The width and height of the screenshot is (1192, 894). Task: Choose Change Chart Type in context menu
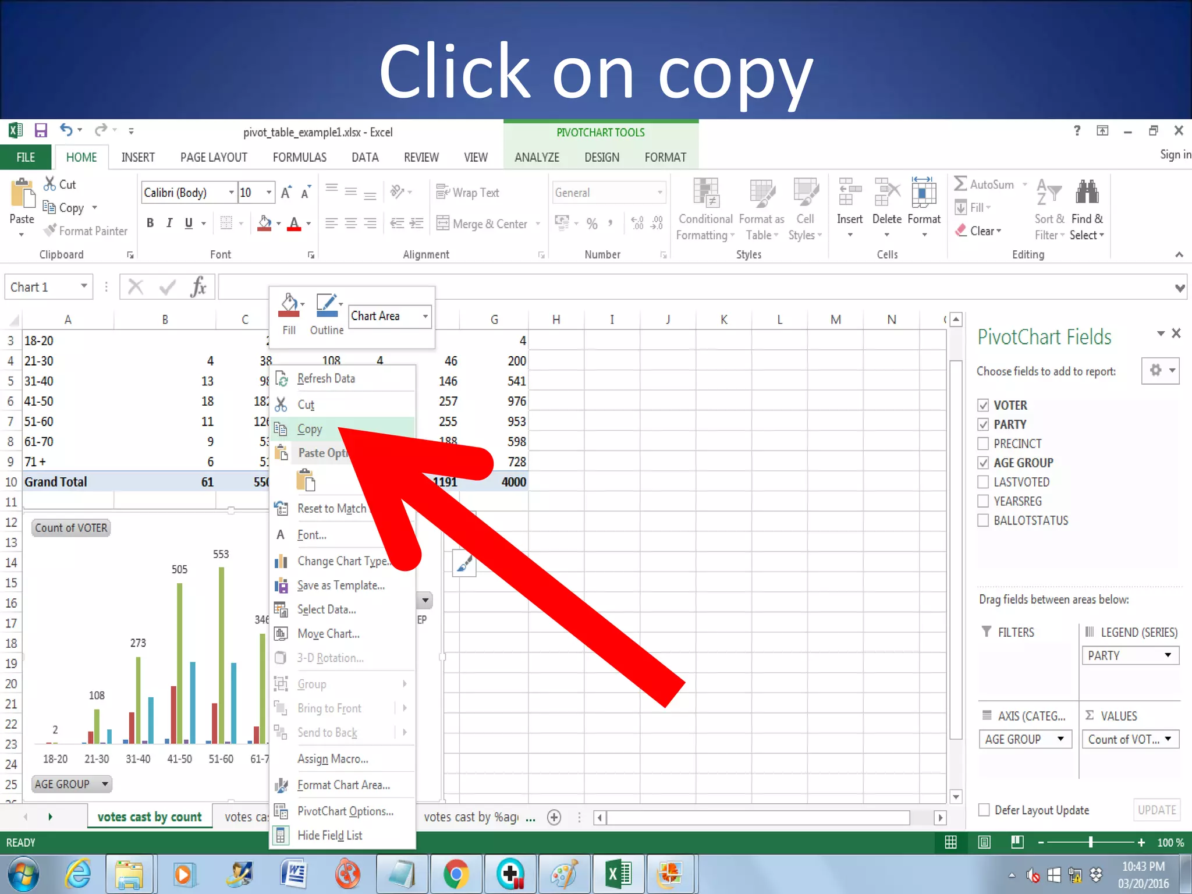(343, 561)
